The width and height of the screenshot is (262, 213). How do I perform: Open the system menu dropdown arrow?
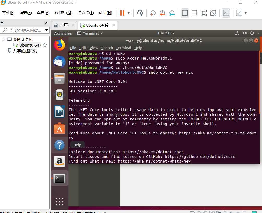(x=258, y=33)
